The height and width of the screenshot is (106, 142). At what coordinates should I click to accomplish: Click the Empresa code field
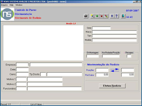22,65
